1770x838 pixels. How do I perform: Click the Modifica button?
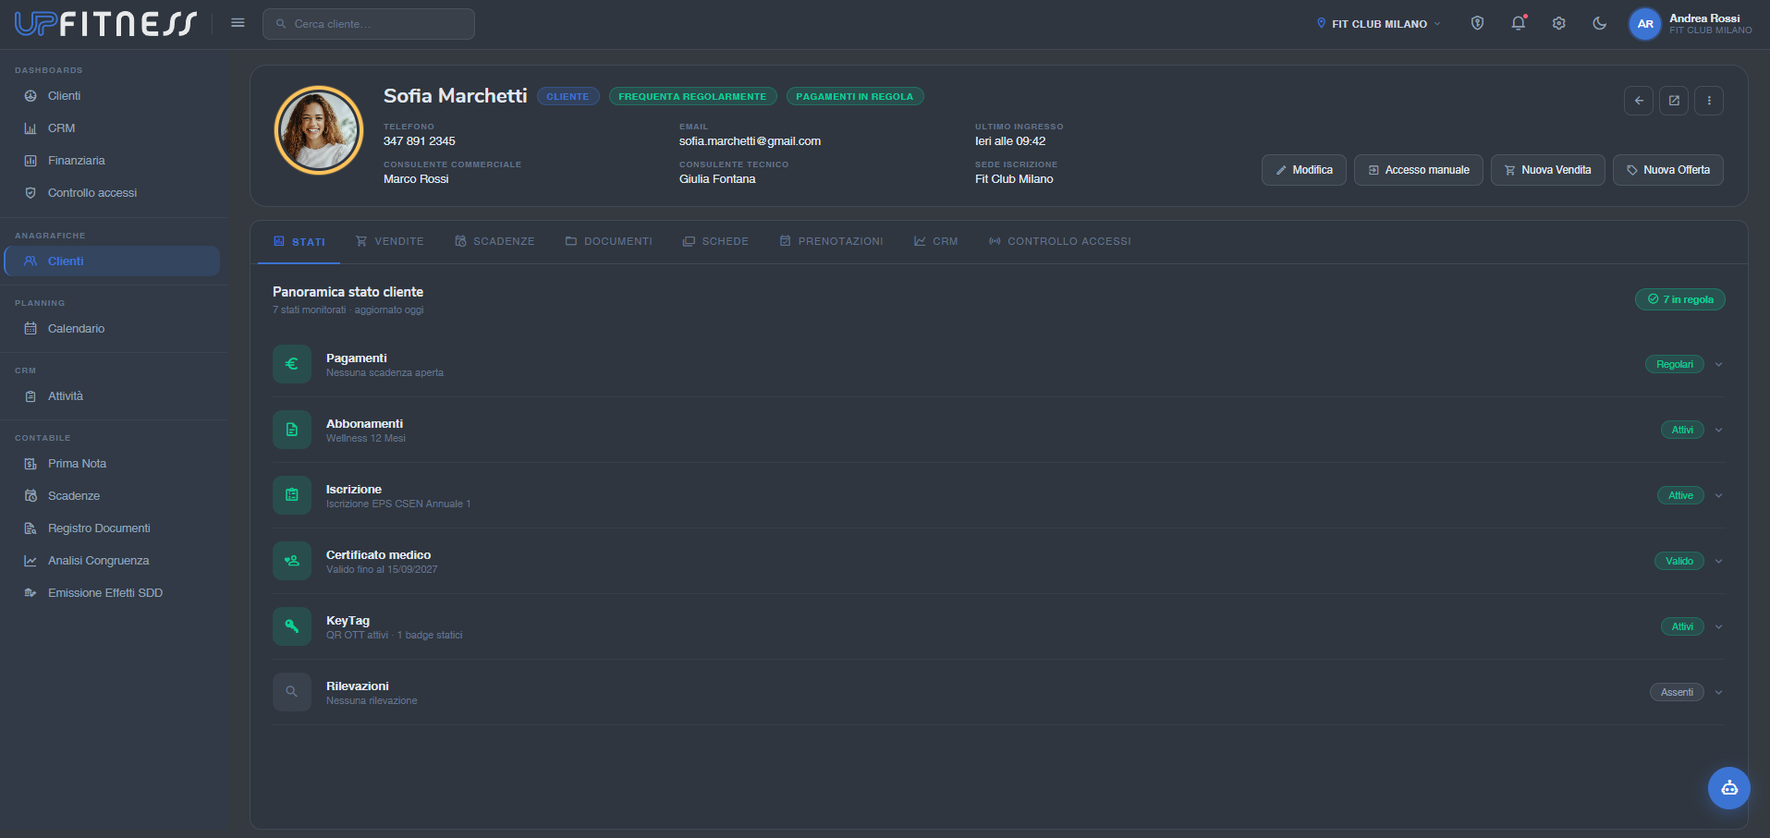click(x=1303, y=170)
